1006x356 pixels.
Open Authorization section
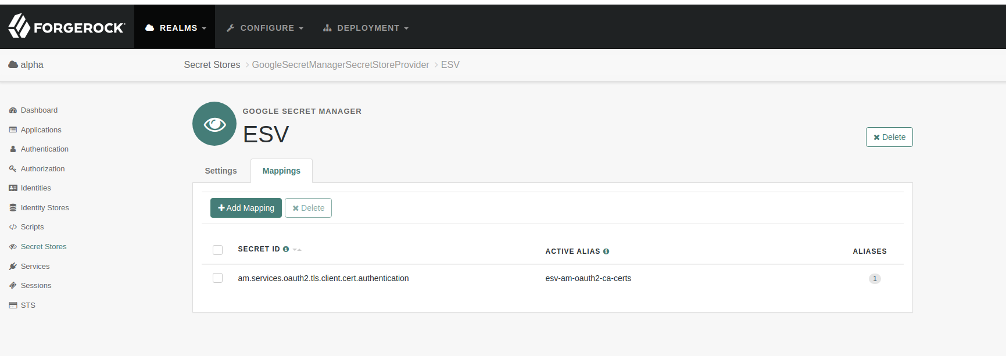click(42, 169)
